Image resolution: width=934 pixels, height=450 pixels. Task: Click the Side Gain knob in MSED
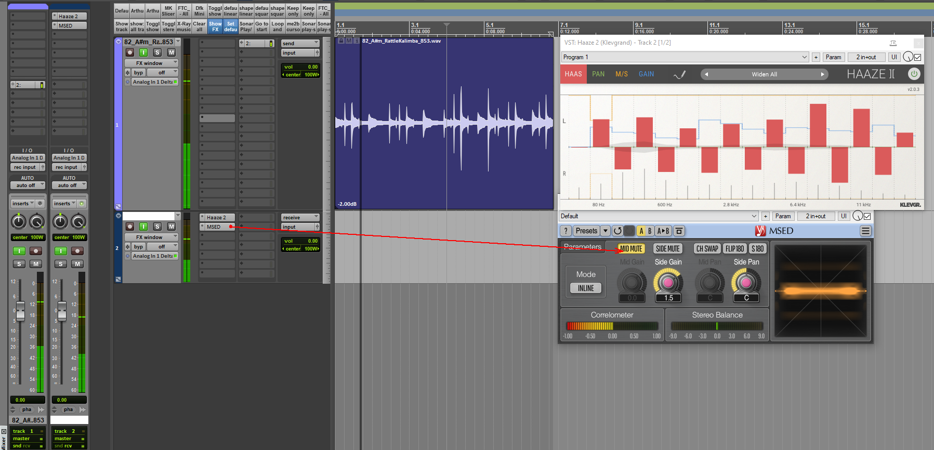point(668,282)
